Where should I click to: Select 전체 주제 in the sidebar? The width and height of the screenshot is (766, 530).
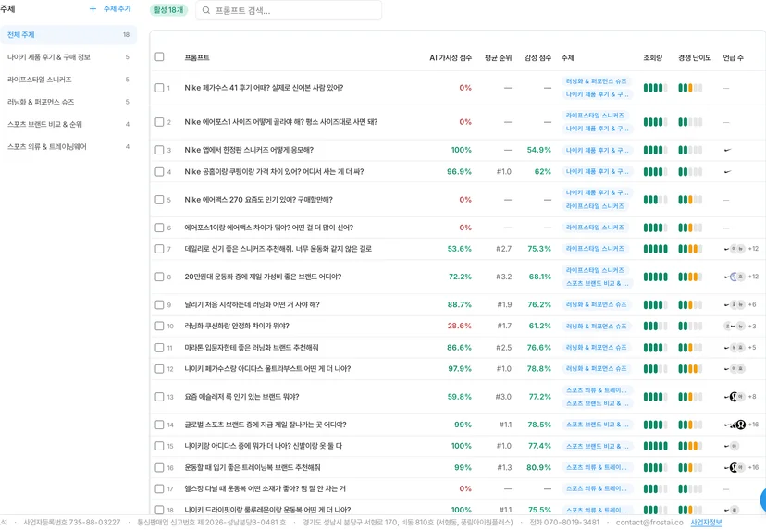point(68,34)
